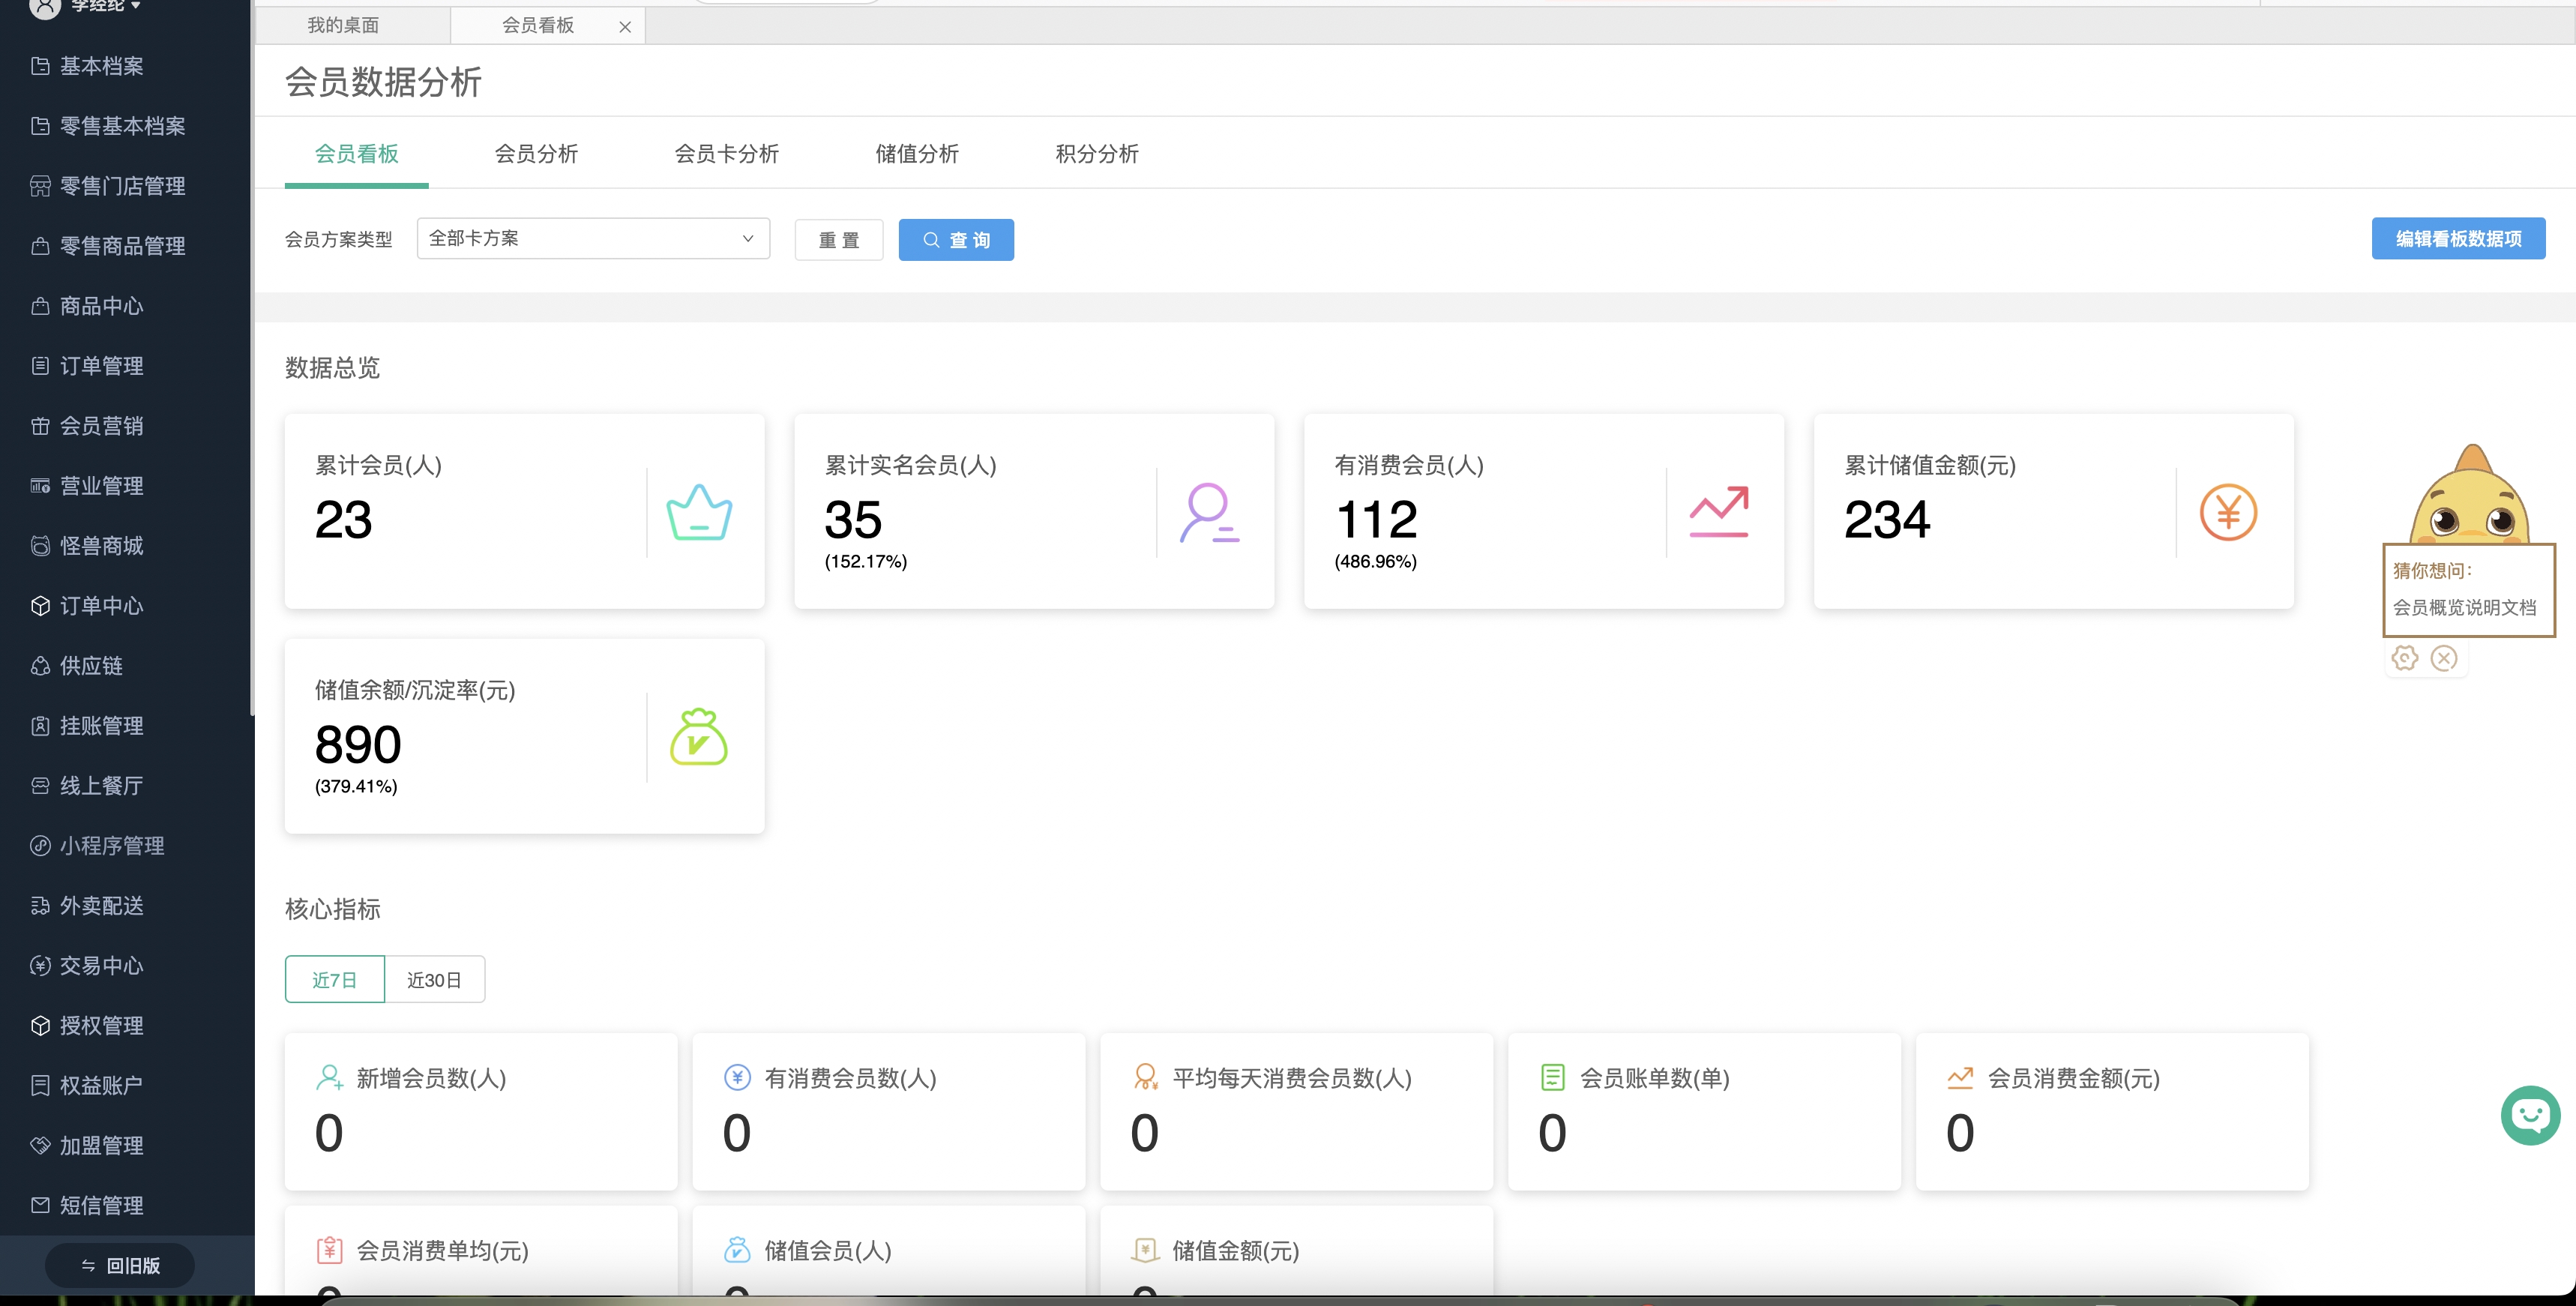
Task: Switch to the 会员卡分析 tab
Action: coord(727,154)
